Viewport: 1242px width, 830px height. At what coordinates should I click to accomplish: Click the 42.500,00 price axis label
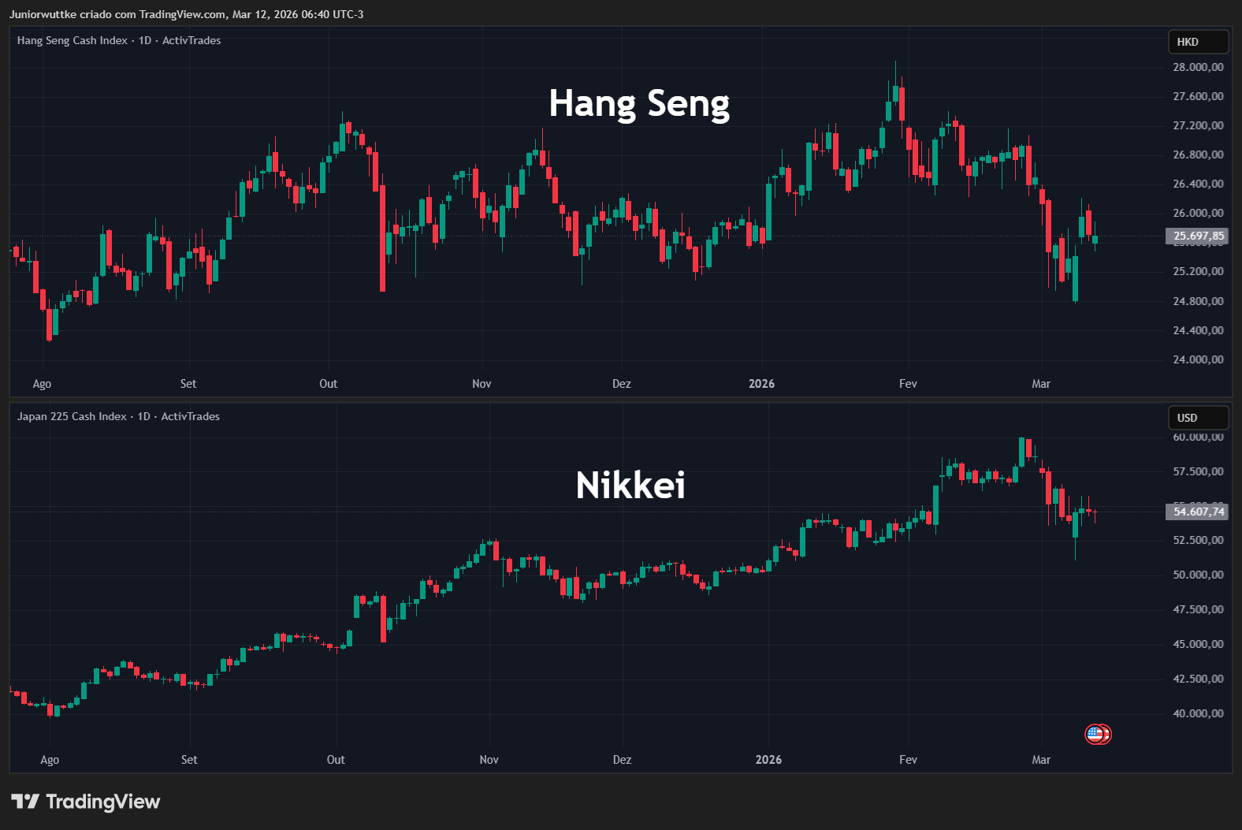pyautogui.click(x=1198, y=679)
